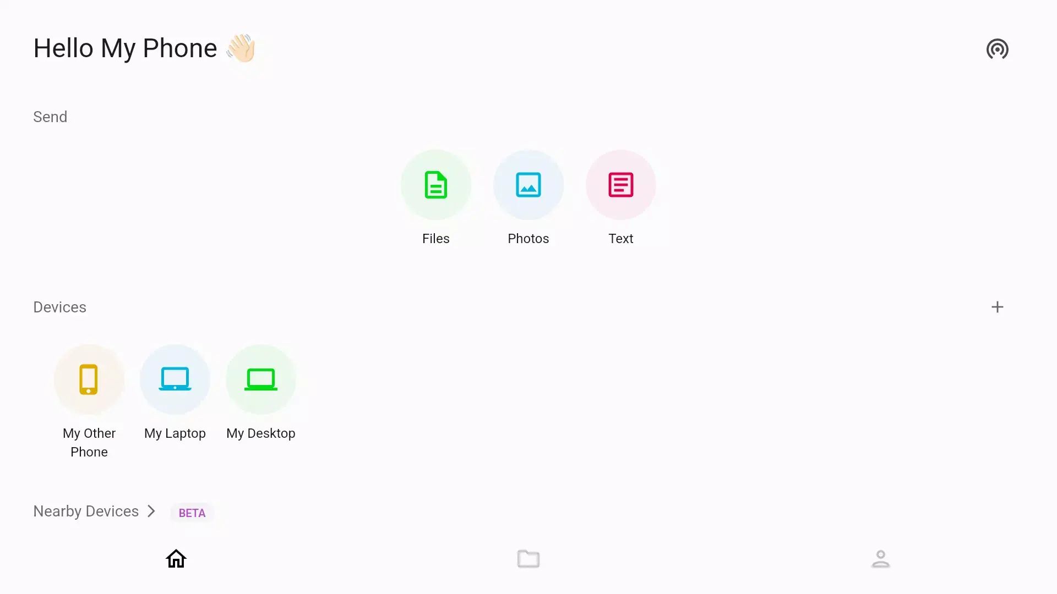Image resolution: width=1057 pixels, height=594 pixels.
Task: Select the Photos send icon
Action: [x=528, y=185]
